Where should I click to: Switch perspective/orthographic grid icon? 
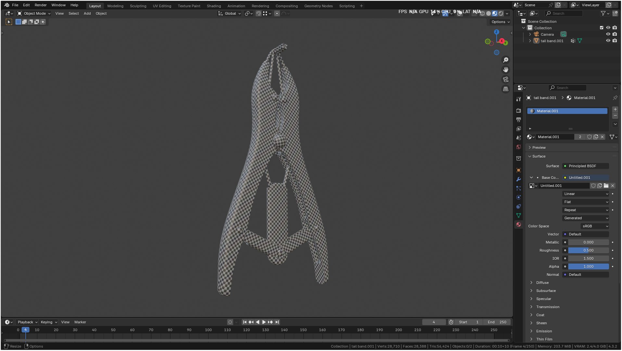click(x=506, y=89)
